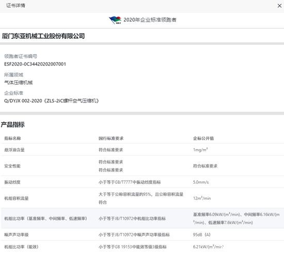Click the GB/T7777 振动烈度 requirement cell
Screen dimensions: 284x256
[x=130, y=182]
